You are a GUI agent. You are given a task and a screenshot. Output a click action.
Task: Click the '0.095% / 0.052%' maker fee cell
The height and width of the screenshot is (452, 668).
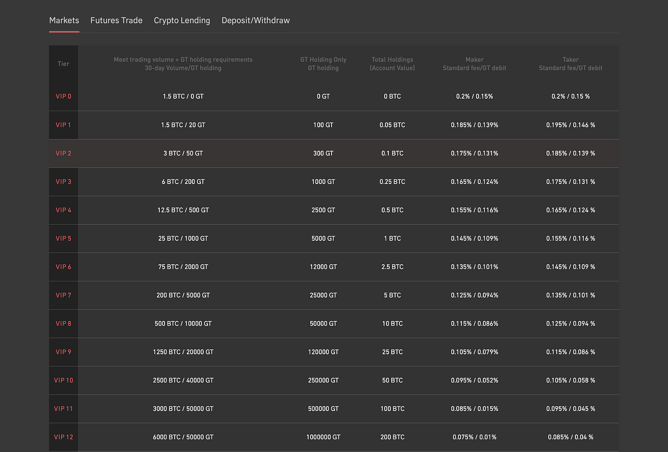pos(475,380)
